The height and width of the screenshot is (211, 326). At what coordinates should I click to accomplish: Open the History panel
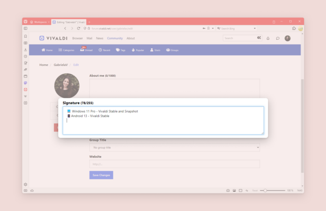pyautogui.click(x=26, y=56)
